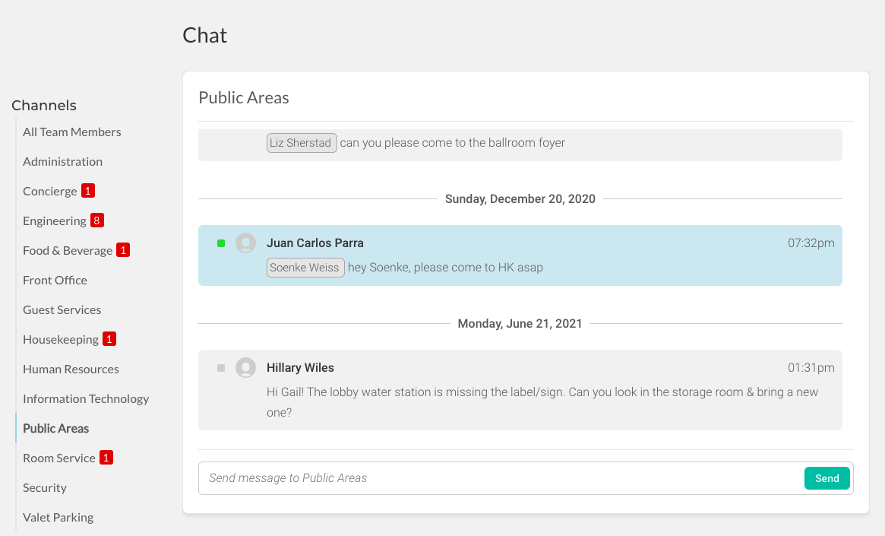The image size is (885, 536).
Task: Click the ballroom foyer message text
Action: tap(452, 143)
